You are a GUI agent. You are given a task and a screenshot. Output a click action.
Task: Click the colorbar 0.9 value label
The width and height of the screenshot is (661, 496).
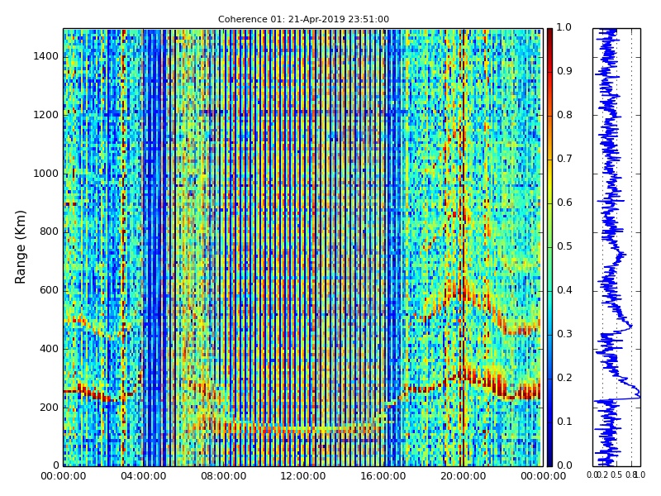pyautogui.click(x=564, y=71)
